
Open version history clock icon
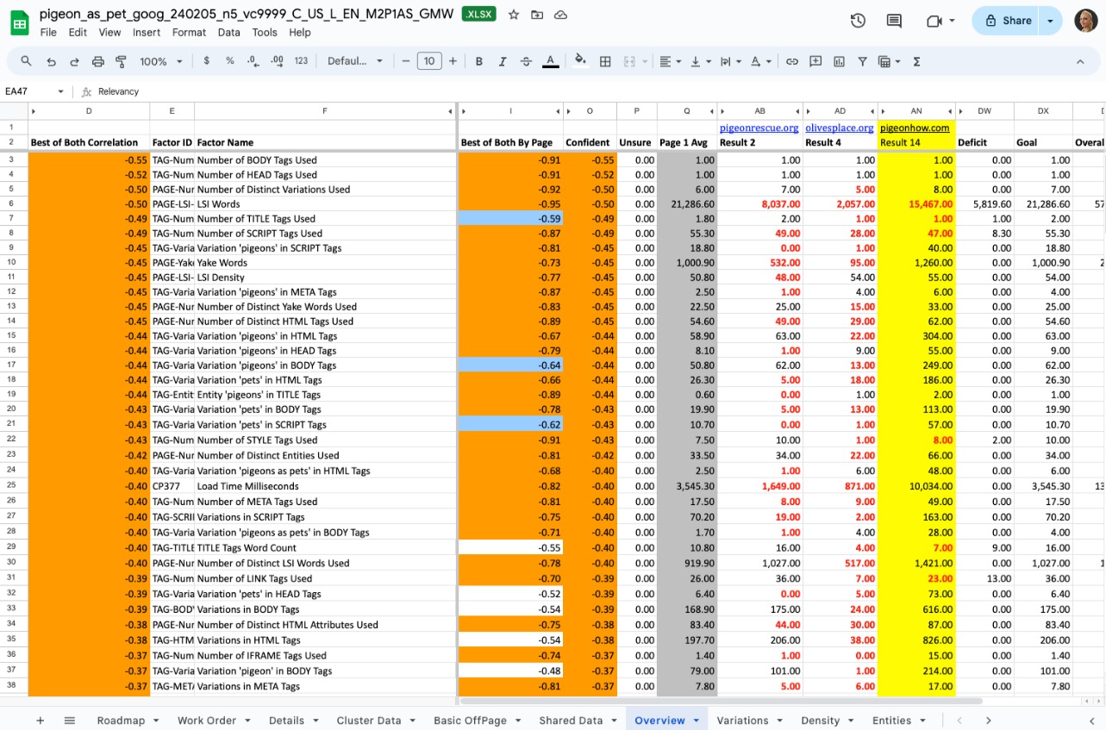click(857, 21)
